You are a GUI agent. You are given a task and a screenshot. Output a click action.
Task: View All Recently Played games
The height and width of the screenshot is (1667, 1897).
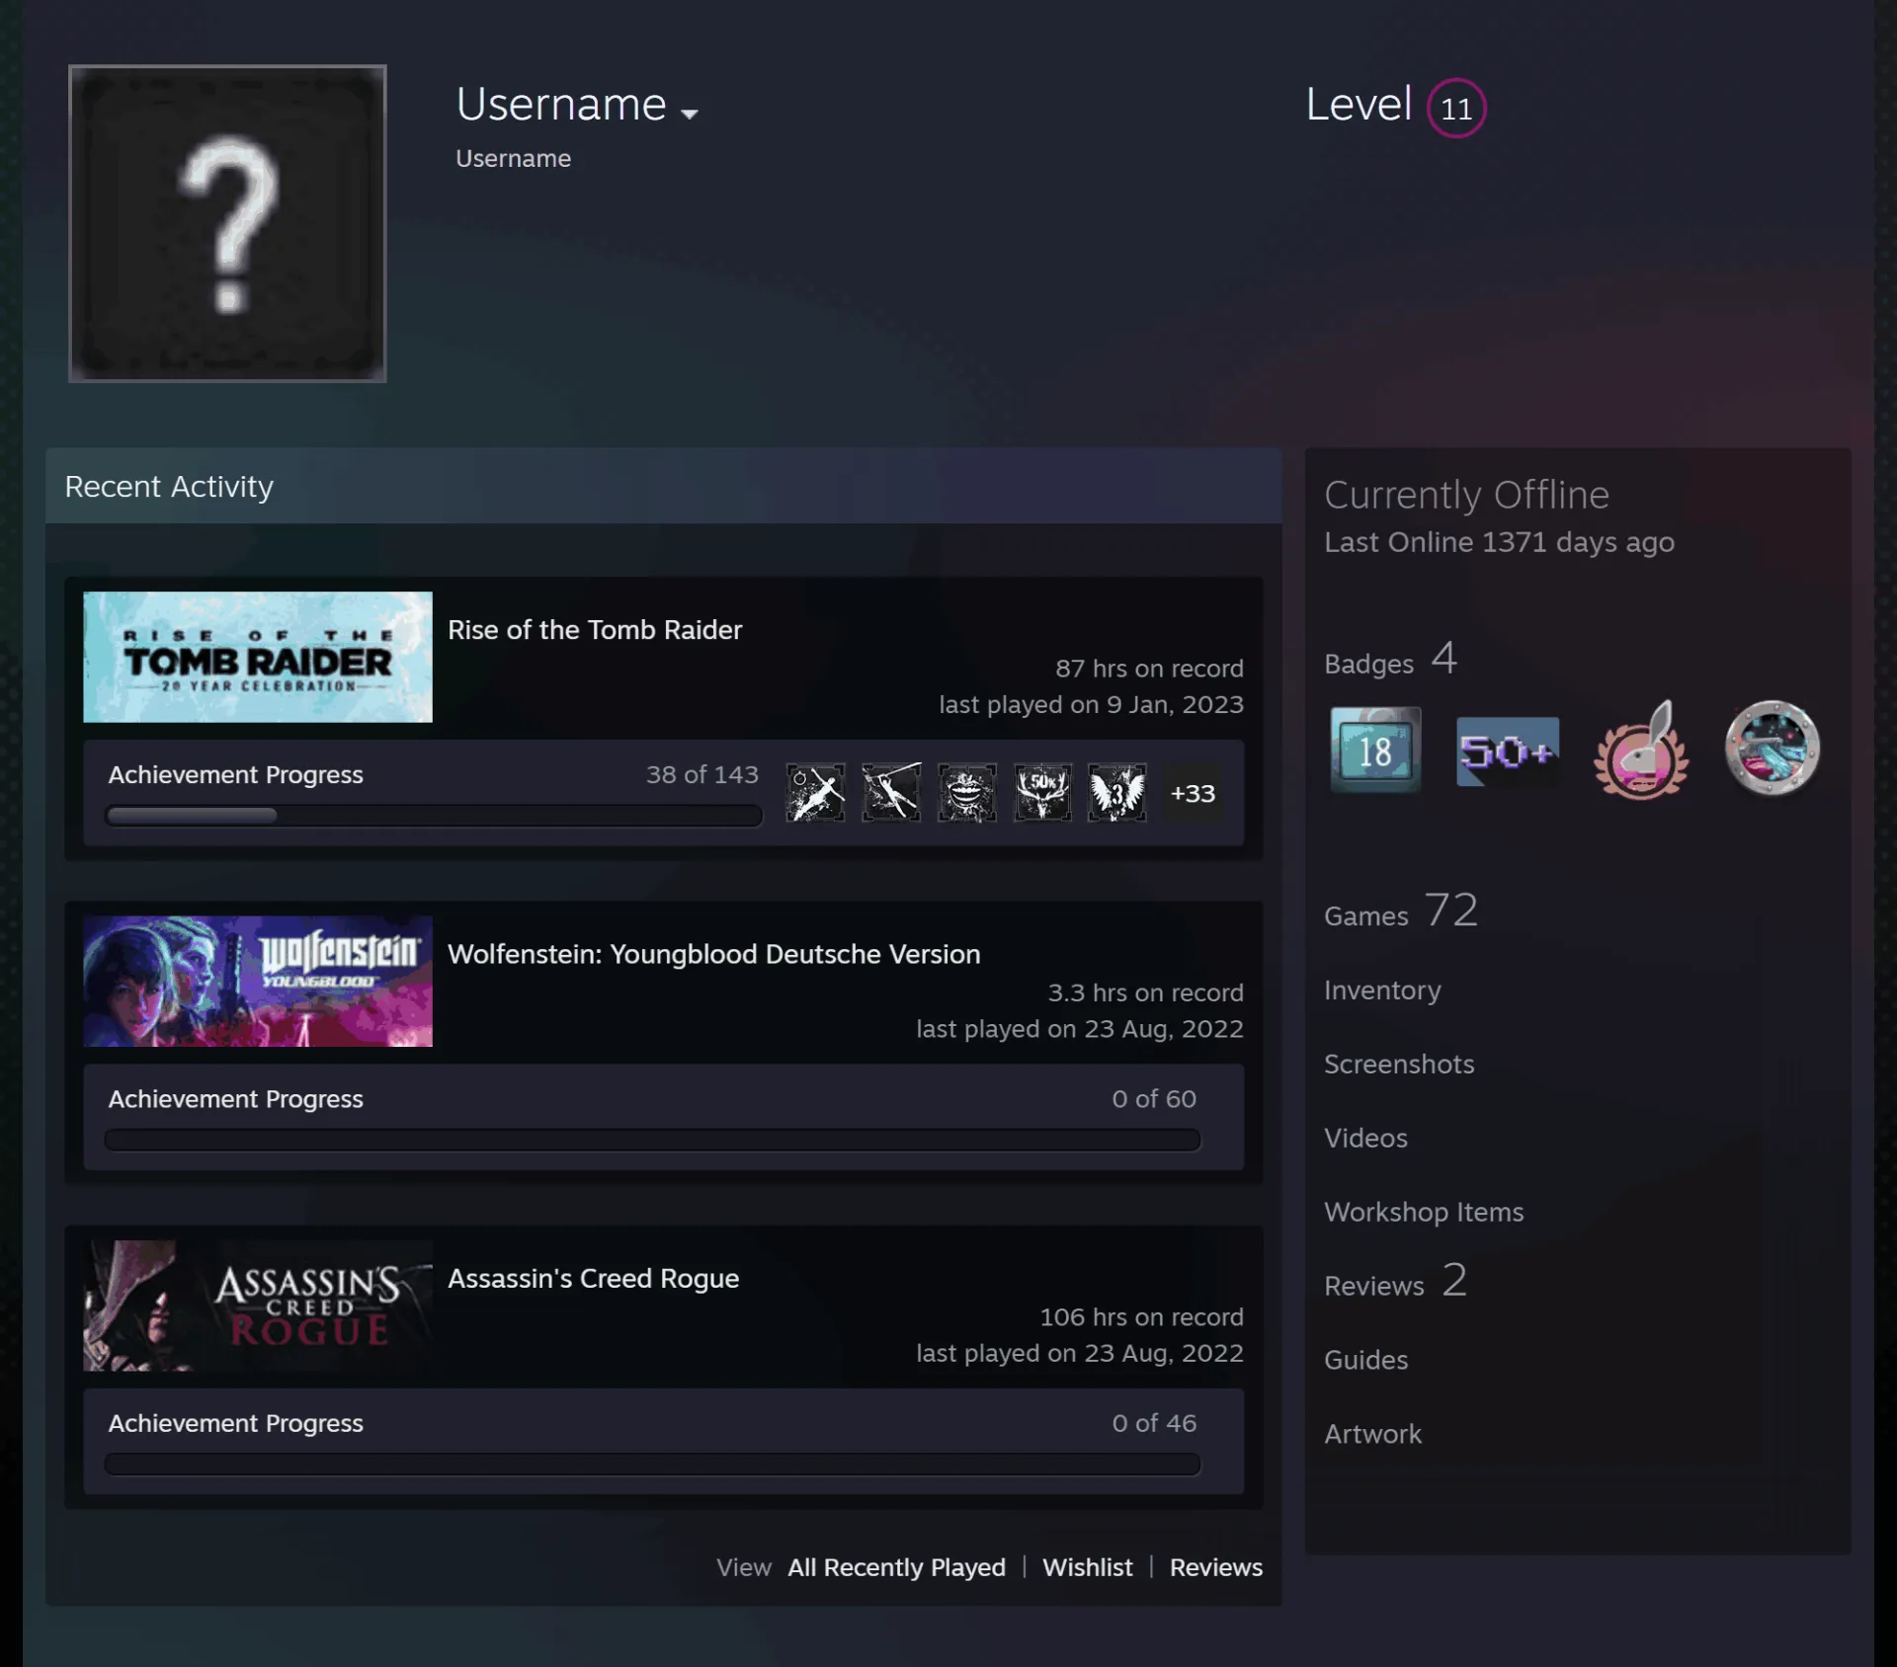tap(897, 1567)
